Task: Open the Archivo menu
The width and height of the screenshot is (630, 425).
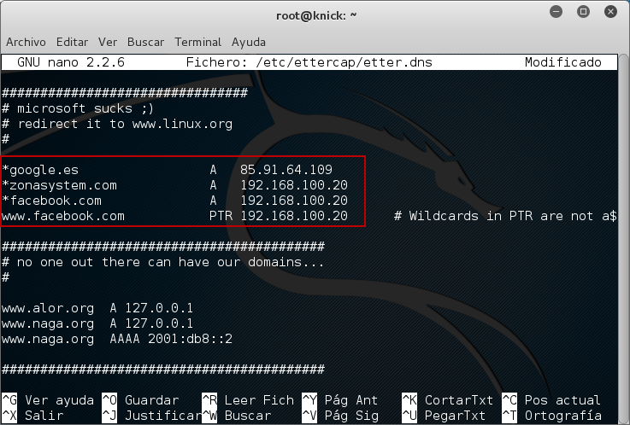Action: point(26,42)
